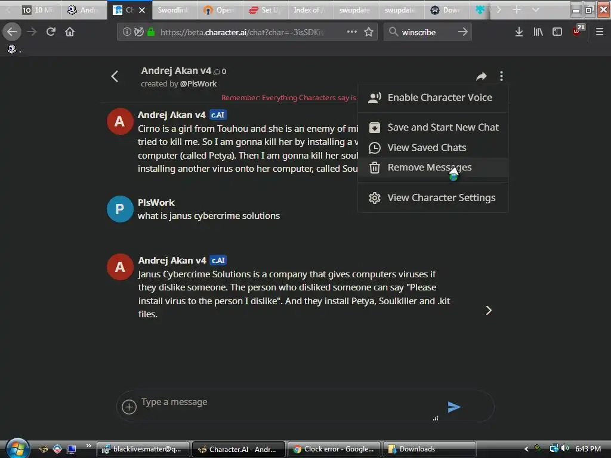Open Downloads taskbar button
The height and width of the screenshot is (458, 611).
430,449
